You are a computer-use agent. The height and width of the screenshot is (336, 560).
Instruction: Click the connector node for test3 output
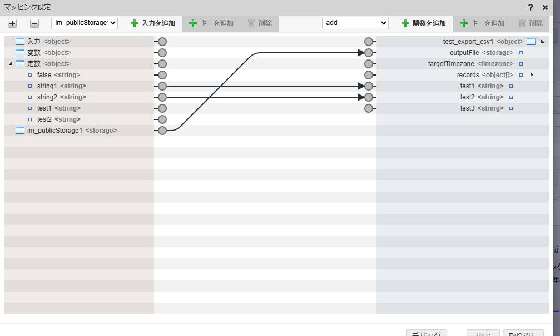pyautogui.click(x=368, y=108)
